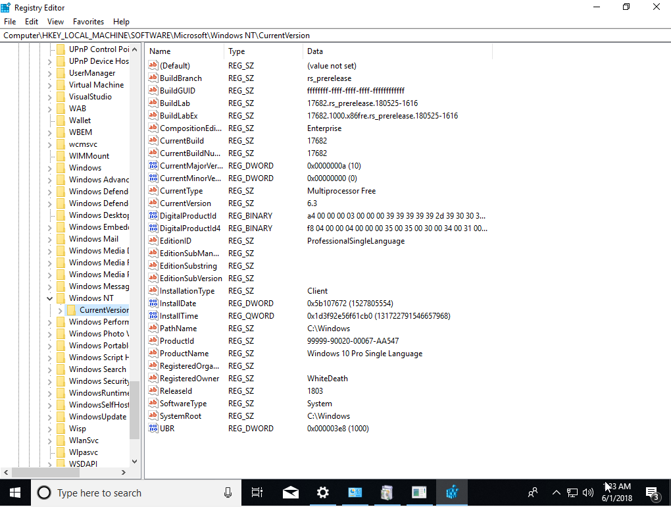Open Task View from the taskbar
Image resolution: width=671 pixels, height=507 pixels.
[257, 493]
